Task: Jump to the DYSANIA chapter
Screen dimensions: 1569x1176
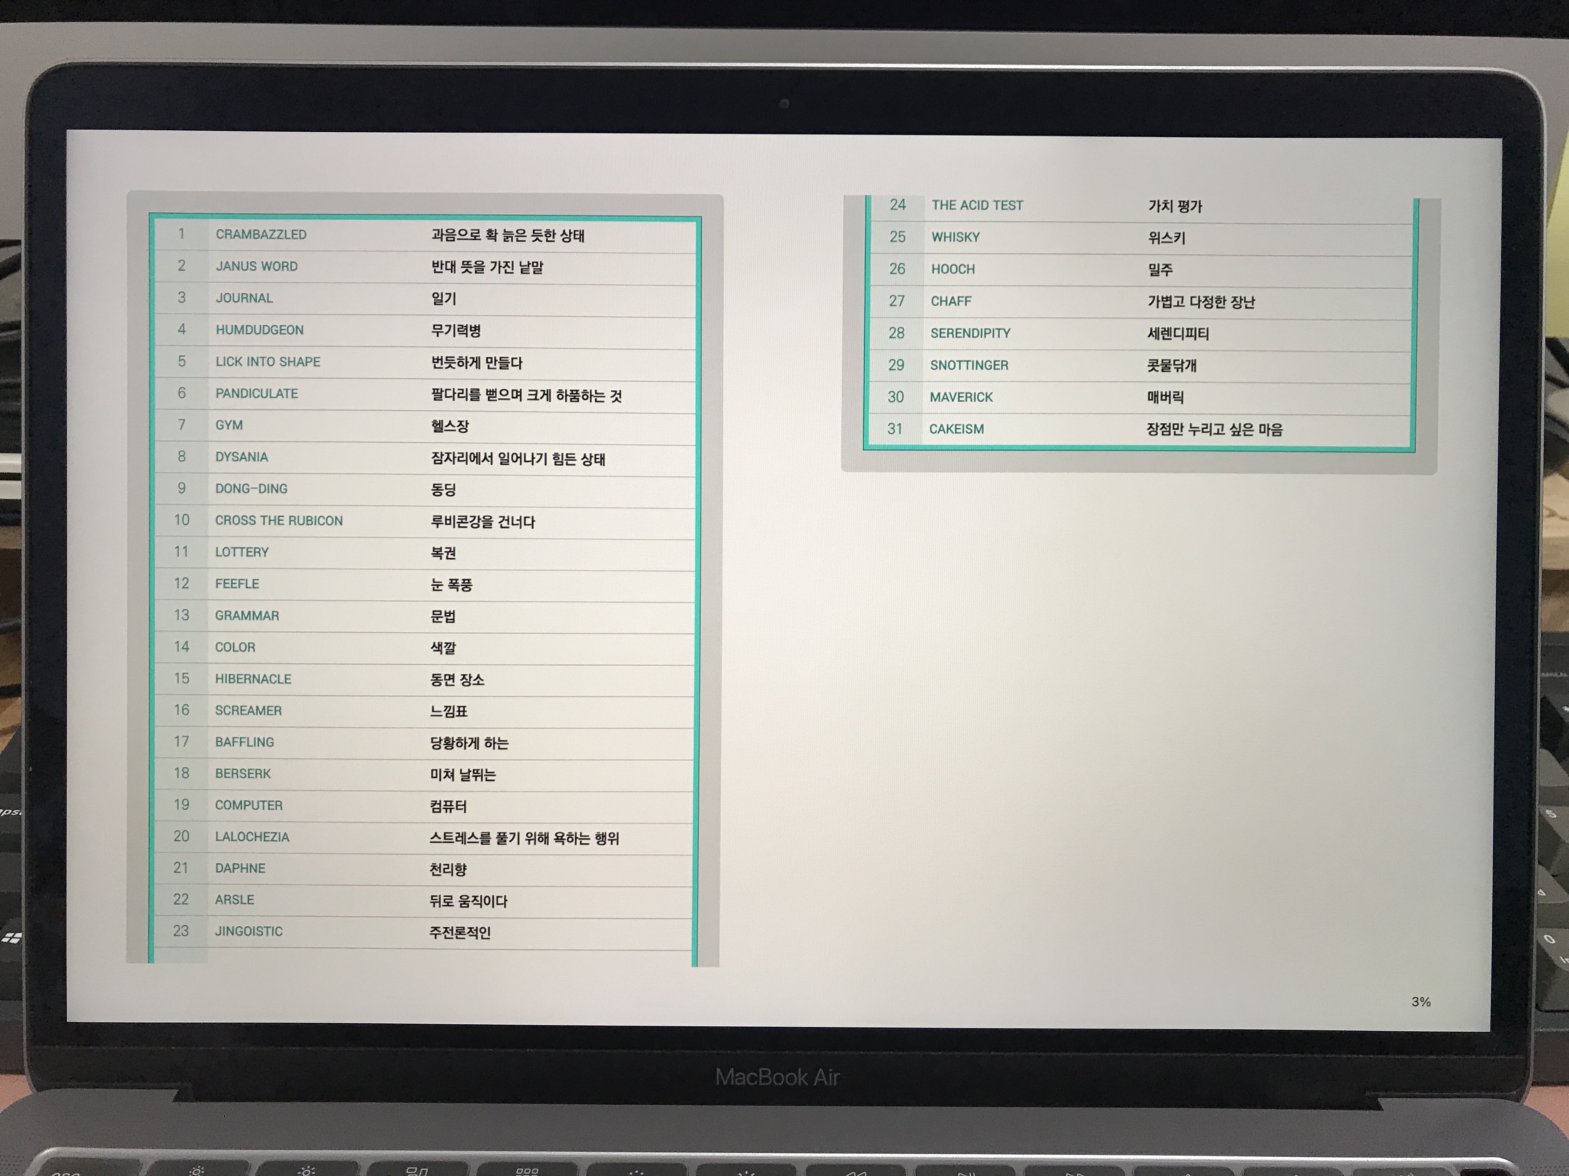Action: tap(241, 457)
